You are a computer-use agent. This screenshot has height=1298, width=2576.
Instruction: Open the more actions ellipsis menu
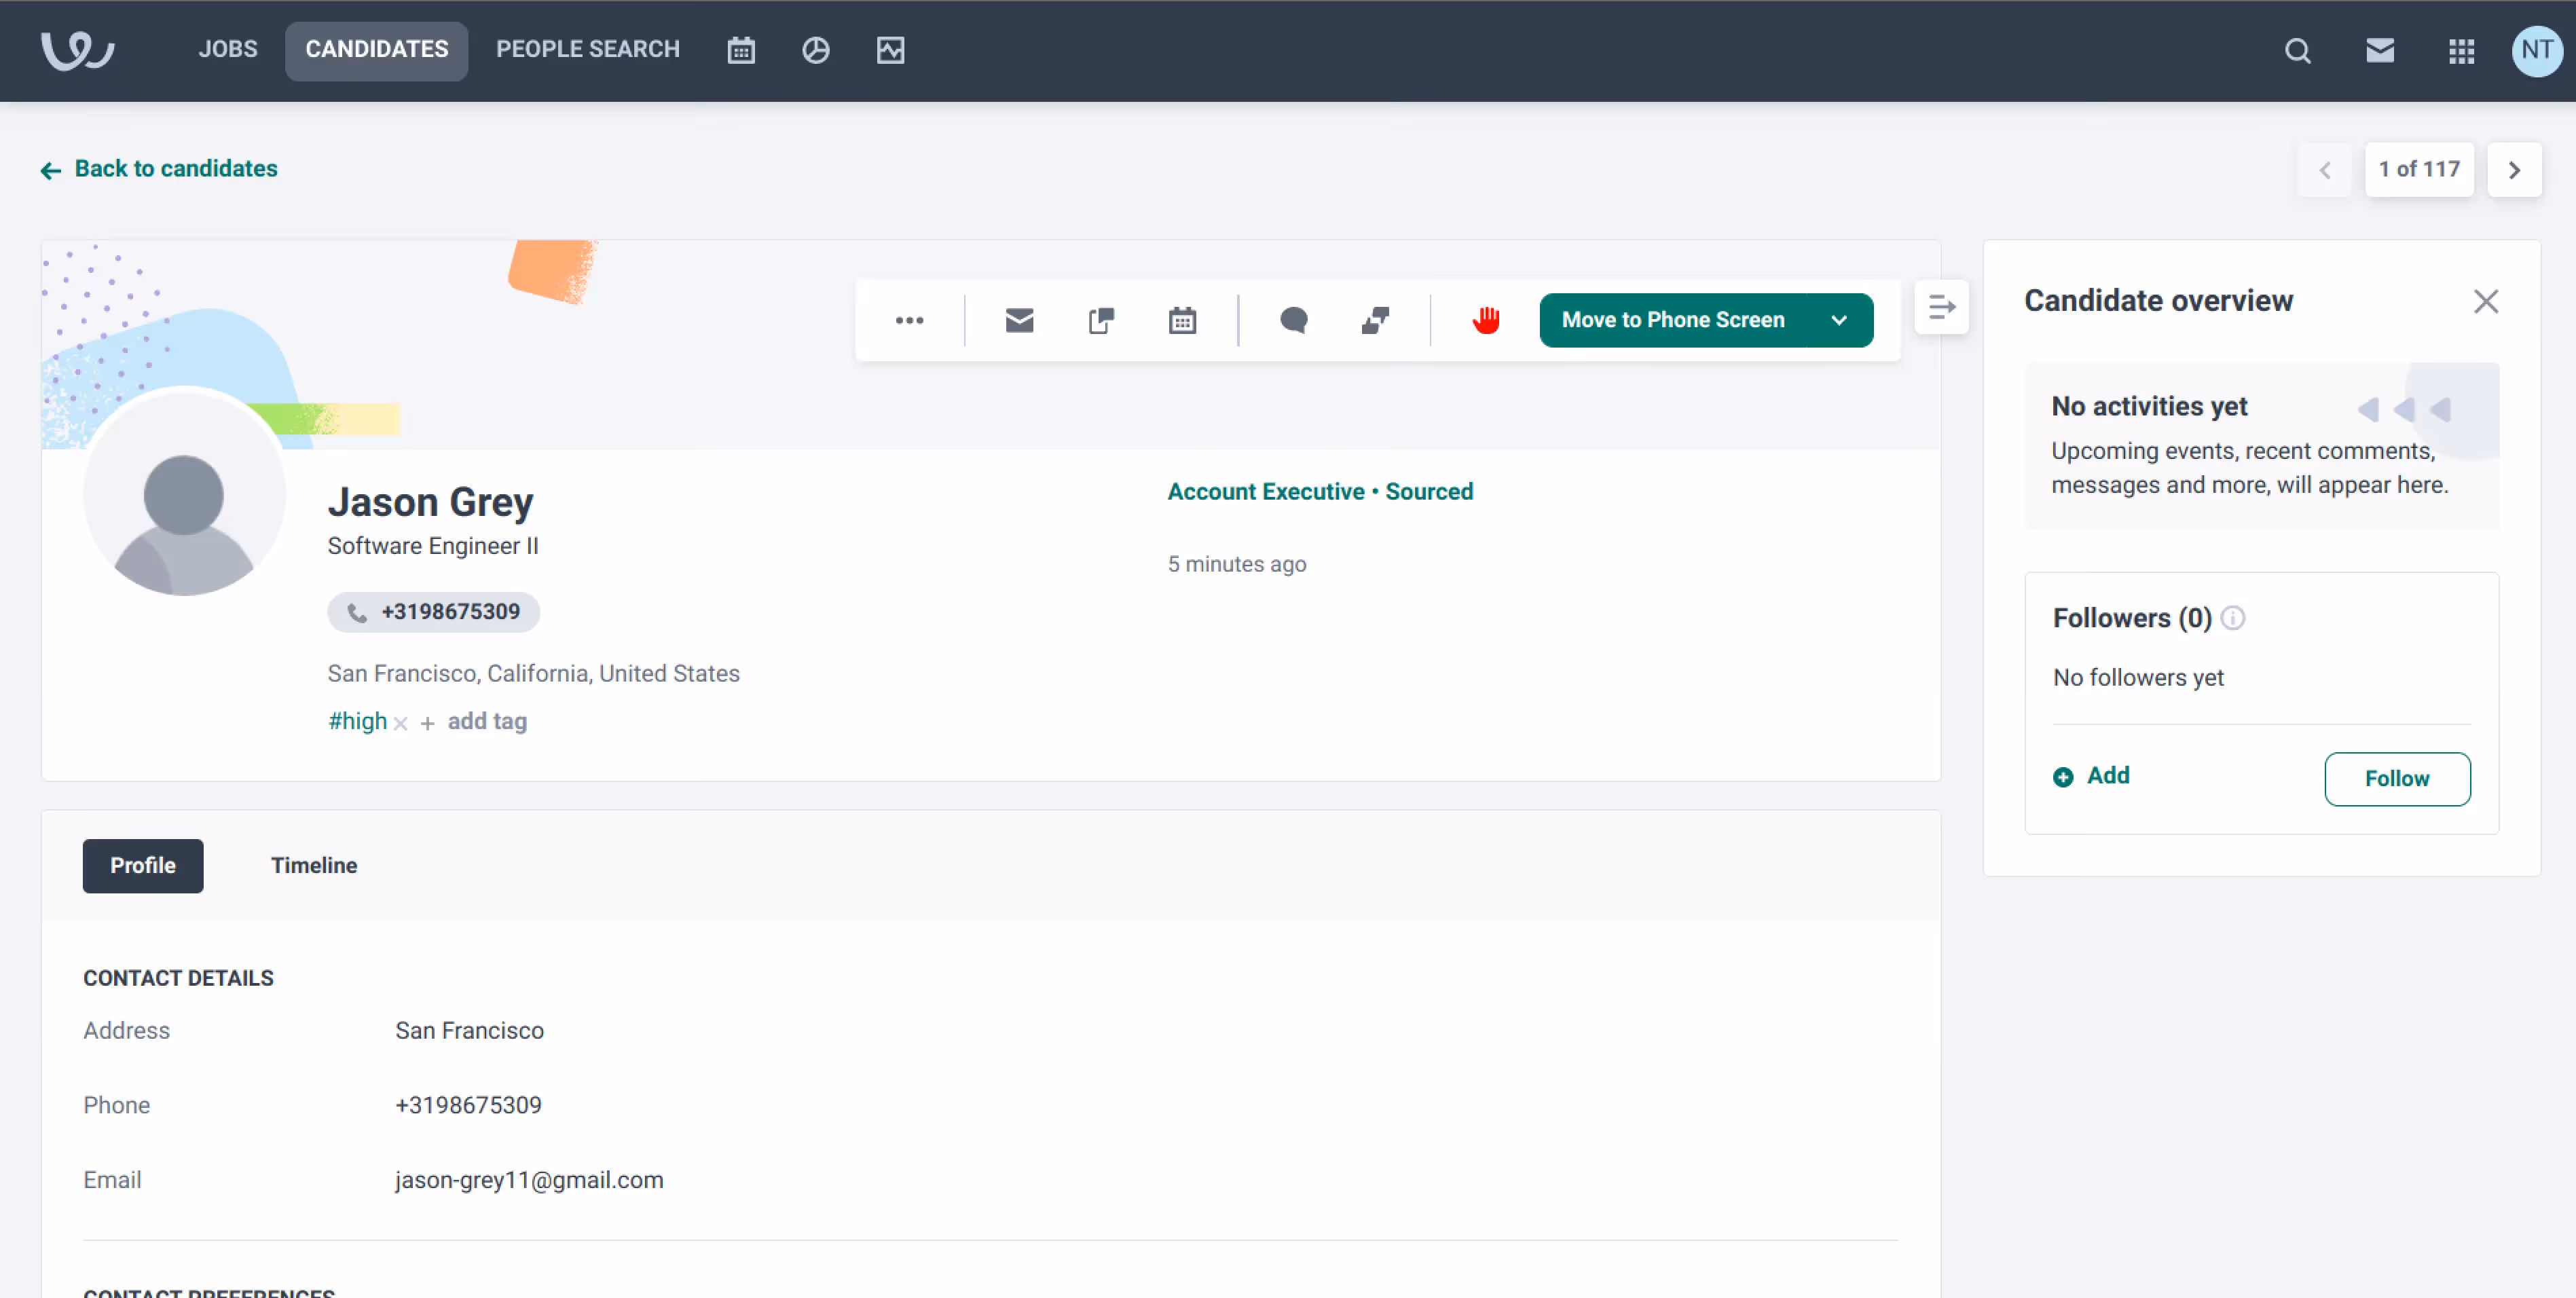pos(909,320)
